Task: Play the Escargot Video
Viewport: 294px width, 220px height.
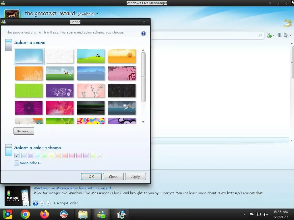Action: pyautogui.click(x=35, y=203)
